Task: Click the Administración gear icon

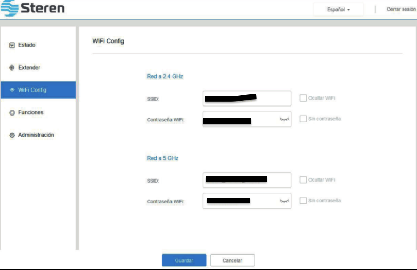Action: point(12,135)
